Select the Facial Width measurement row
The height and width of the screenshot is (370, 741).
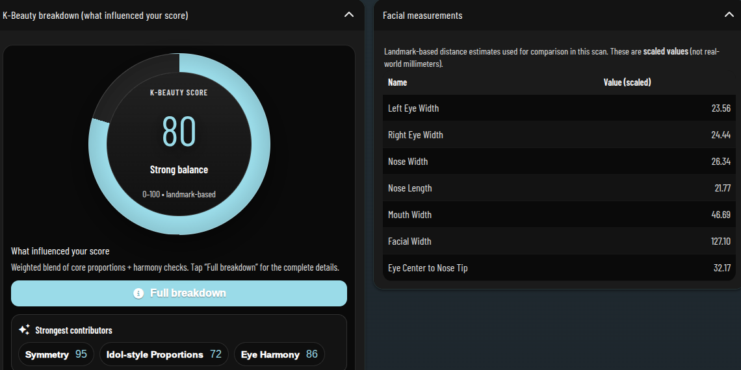coord(559,241)
